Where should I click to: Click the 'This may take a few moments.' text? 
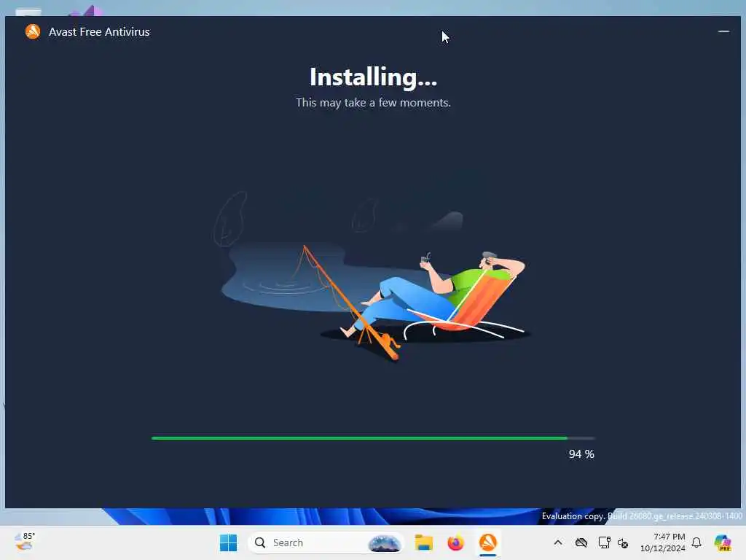click(373, 103)
